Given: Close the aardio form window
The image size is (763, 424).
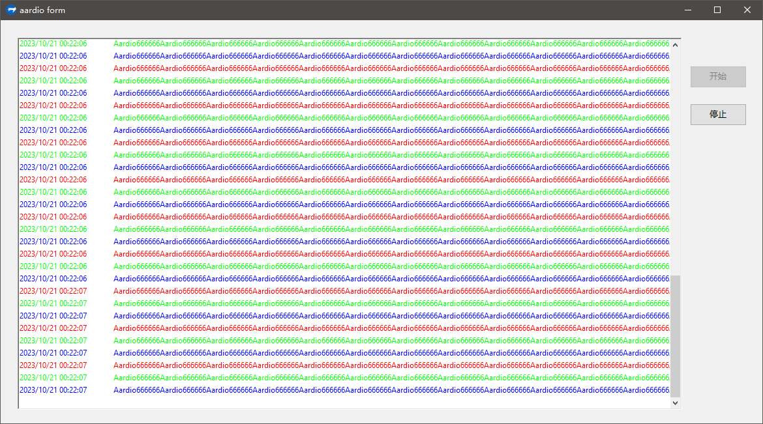Looking at the screenshot, I should tap(747, 10).
